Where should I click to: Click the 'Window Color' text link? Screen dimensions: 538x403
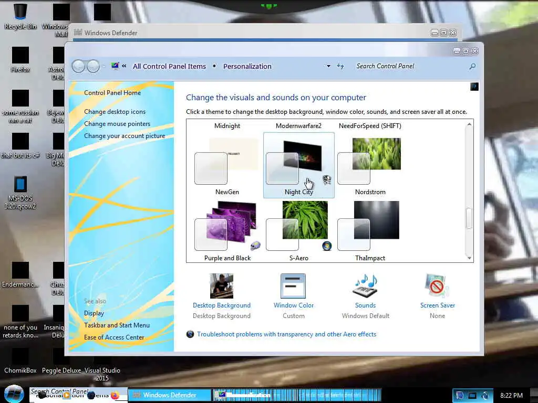[x=293, y=305]
